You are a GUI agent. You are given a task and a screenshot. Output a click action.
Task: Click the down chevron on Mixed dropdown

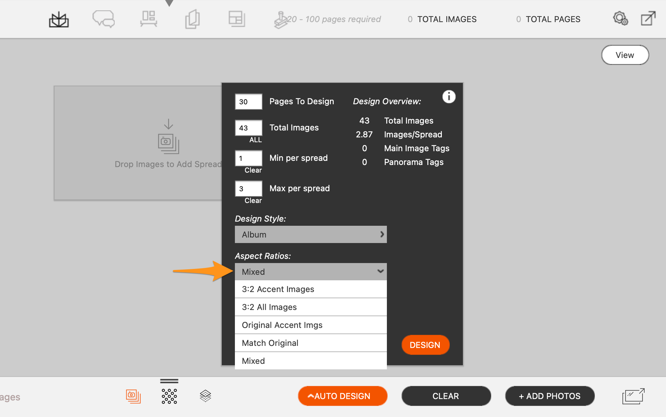click(x=380, y=271)
